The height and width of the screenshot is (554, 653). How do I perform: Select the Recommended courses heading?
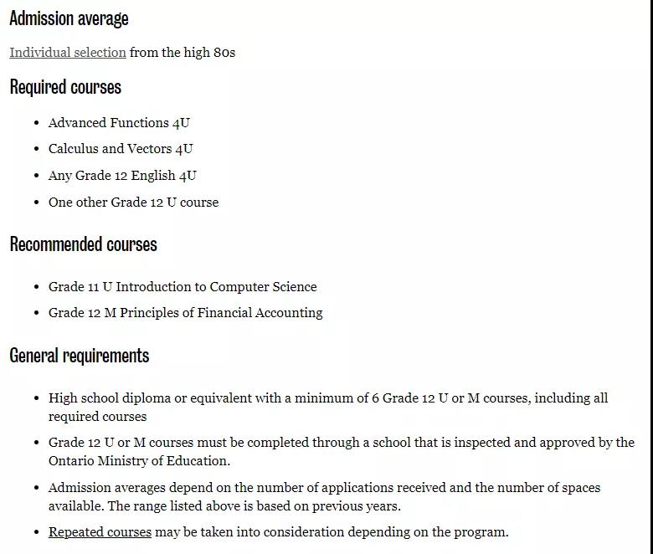(x=83, y=244)
